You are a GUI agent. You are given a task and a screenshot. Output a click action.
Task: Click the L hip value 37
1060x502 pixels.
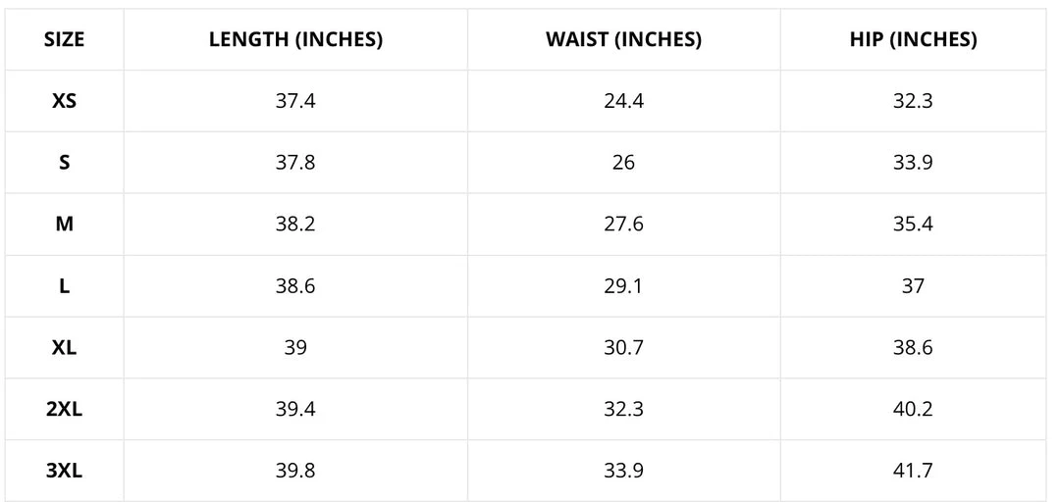pos(913,286)
